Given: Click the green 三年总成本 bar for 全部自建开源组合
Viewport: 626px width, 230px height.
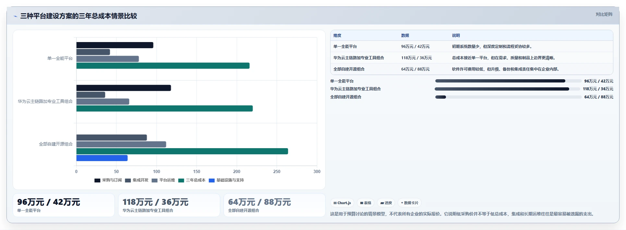Looking at the screenshot, I should (x=182, y=151).
